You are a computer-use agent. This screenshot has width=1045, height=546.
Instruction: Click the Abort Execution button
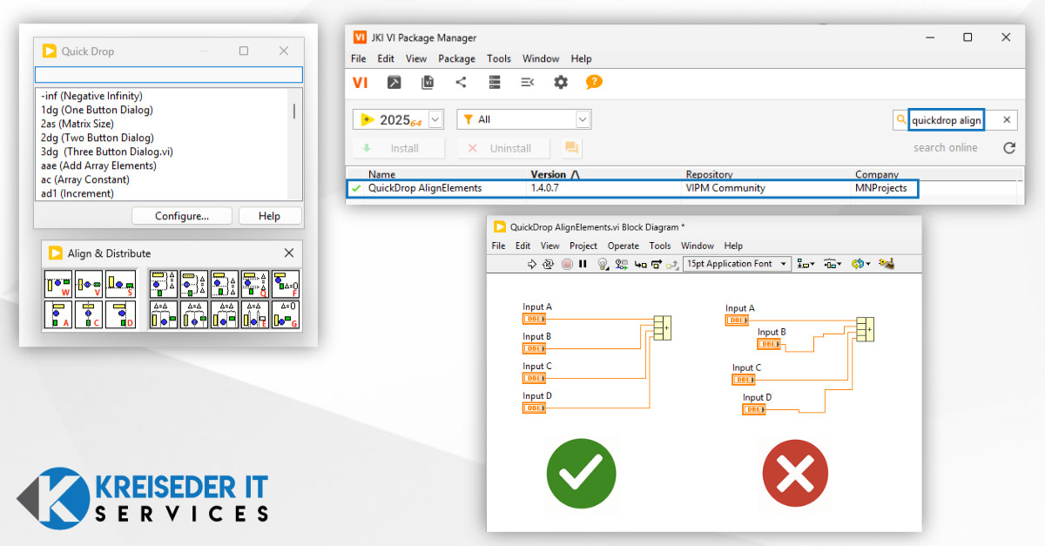[567, 264]
